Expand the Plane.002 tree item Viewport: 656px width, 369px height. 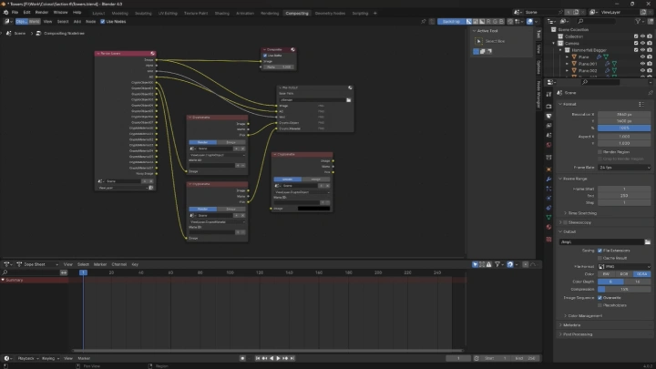(x=568, y=71)
